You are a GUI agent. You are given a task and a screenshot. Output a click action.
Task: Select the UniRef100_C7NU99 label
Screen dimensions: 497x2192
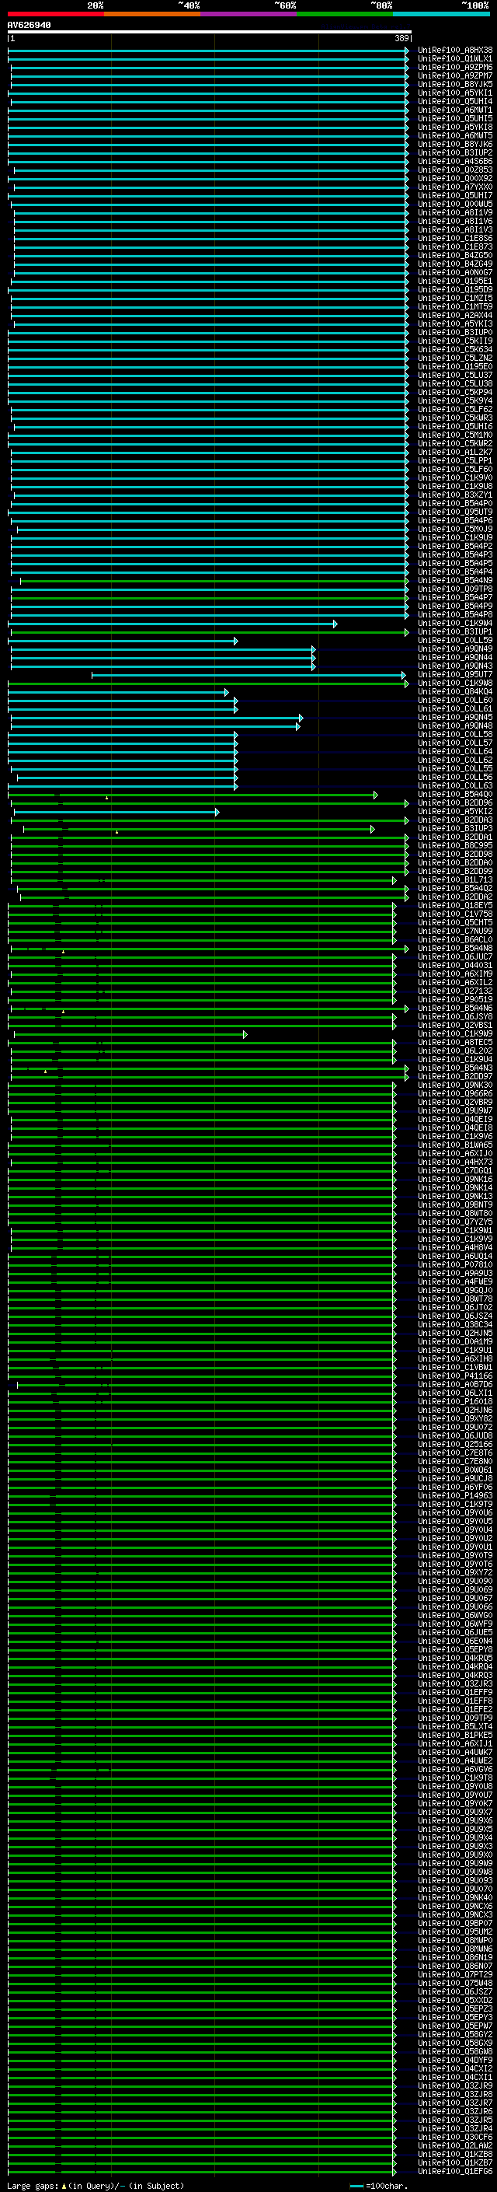[455, 931]
